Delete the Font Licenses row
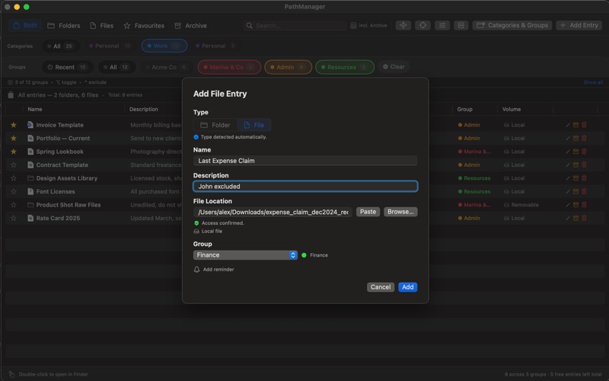The height and width of the screenshot is (381, 609). 584,191
